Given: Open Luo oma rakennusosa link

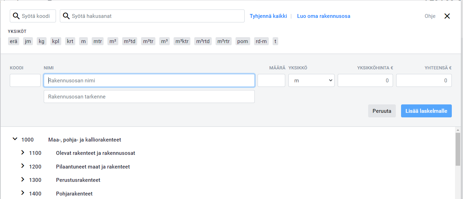Looking at the screenshot, I should pyautogui.click(x=324, y=16).
